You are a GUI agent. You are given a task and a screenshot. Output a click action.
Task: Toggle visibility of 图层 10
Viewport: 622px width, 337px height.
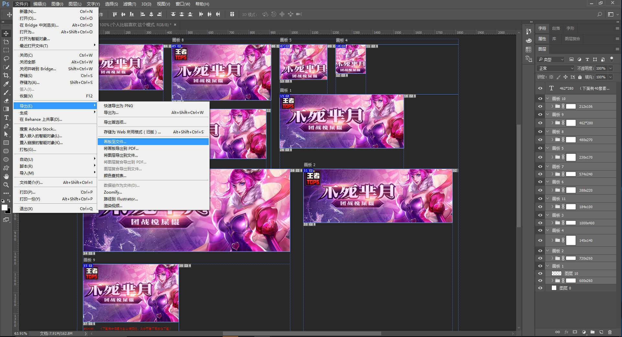pos(540,274)
